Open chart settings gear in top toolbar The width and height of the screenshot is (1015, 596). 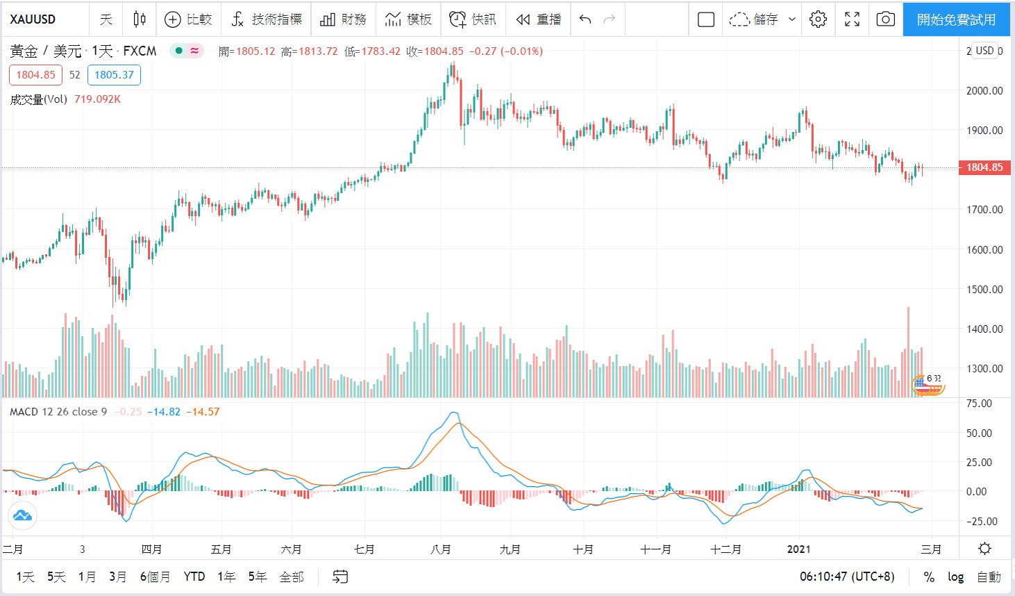coord(819,19)
